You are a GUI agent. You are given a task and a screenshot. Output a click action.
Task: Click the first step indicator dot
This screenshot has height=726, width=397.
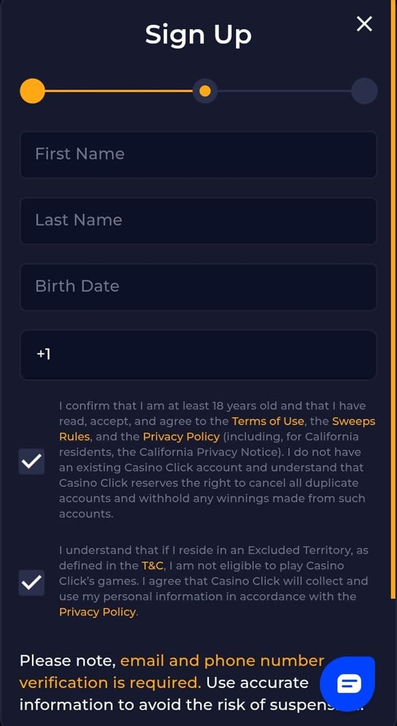[32, 91]
